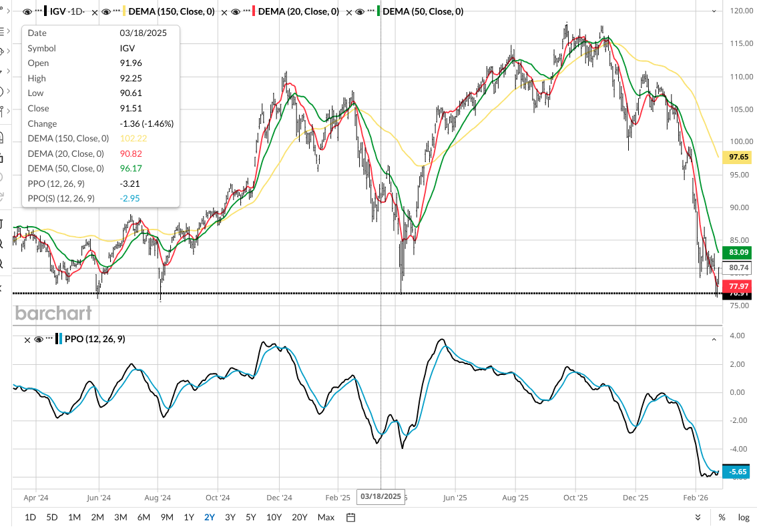This screenshot has height=527, width=757.
Task: Open the three-dot options for DEMA 50
Action: [x=370, y=11]
